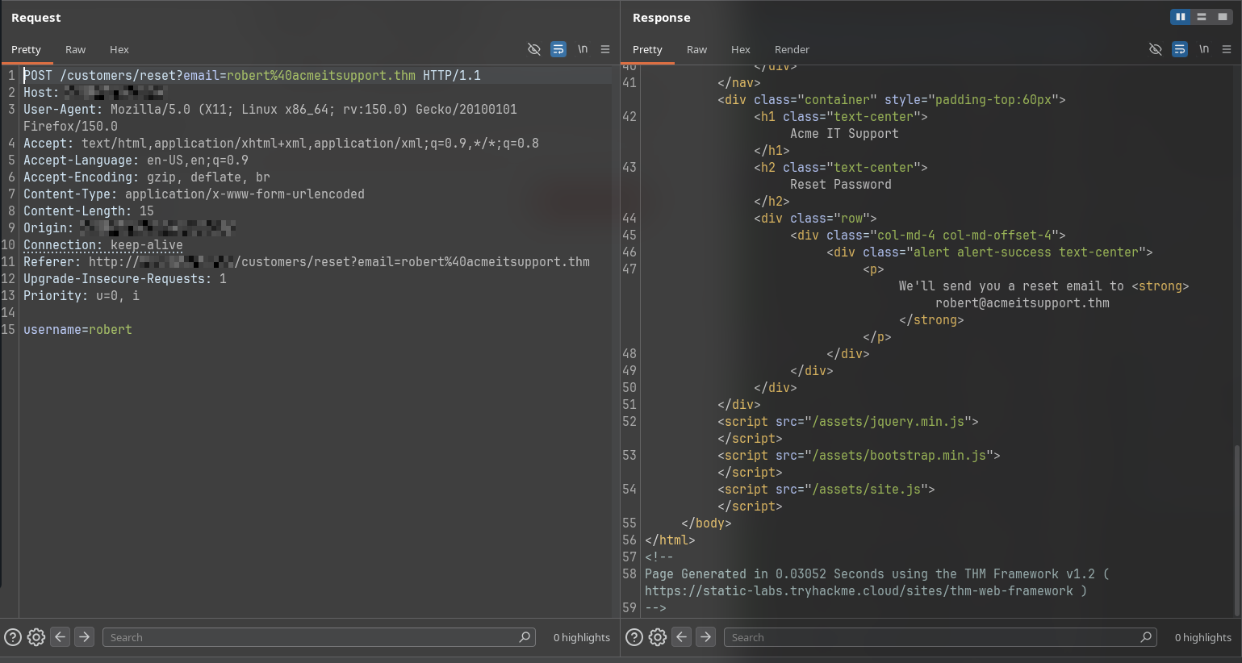Image resolution: width=1242 pixels, height=663 pixels.
Task: Click the bootstrap.min.js script line
Action: tap(859, 455)
